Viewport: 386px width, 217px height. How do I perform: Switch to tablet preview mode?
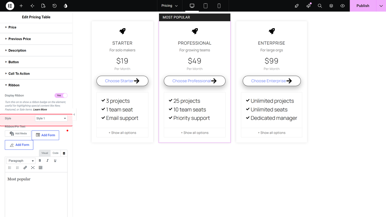pyautogui.click(x=206, y=6)
